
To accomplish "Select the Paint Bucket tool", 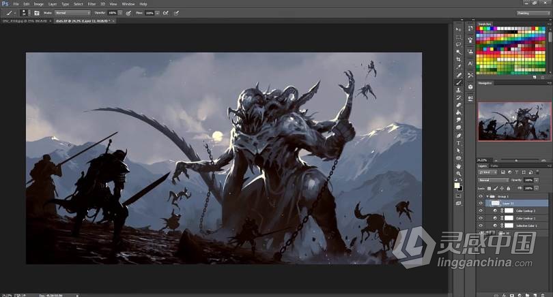I will [459, 112].
